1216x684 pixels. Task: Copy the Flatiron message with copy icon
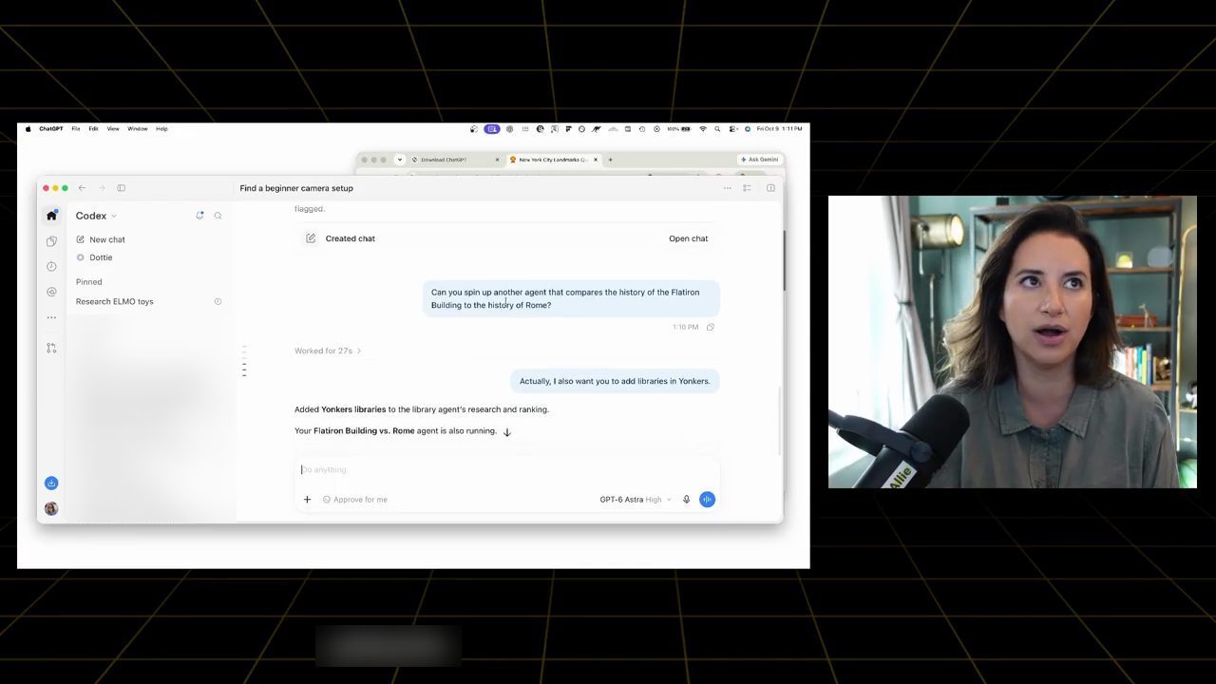tap(711, 327)
